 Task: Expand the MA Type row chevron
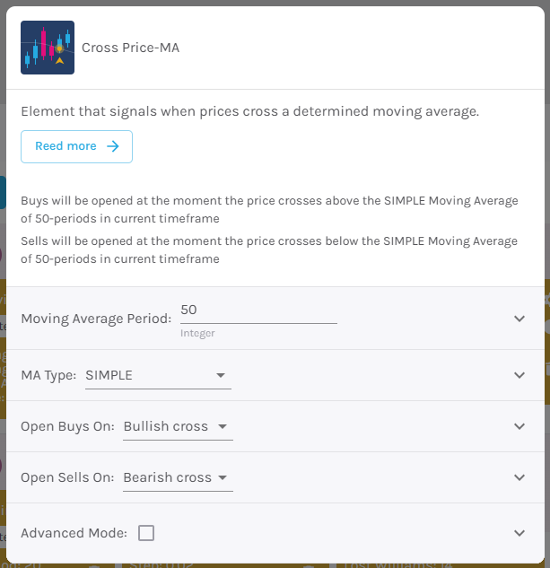519,375
